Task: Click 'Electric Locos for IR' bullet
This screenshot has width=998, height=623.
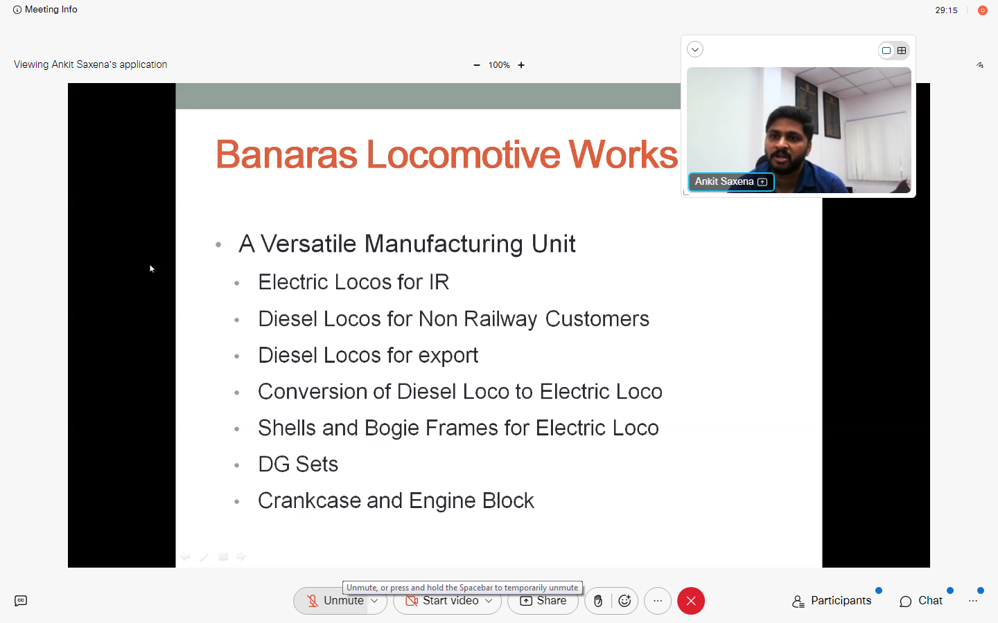Action: [x=353, y=282]
